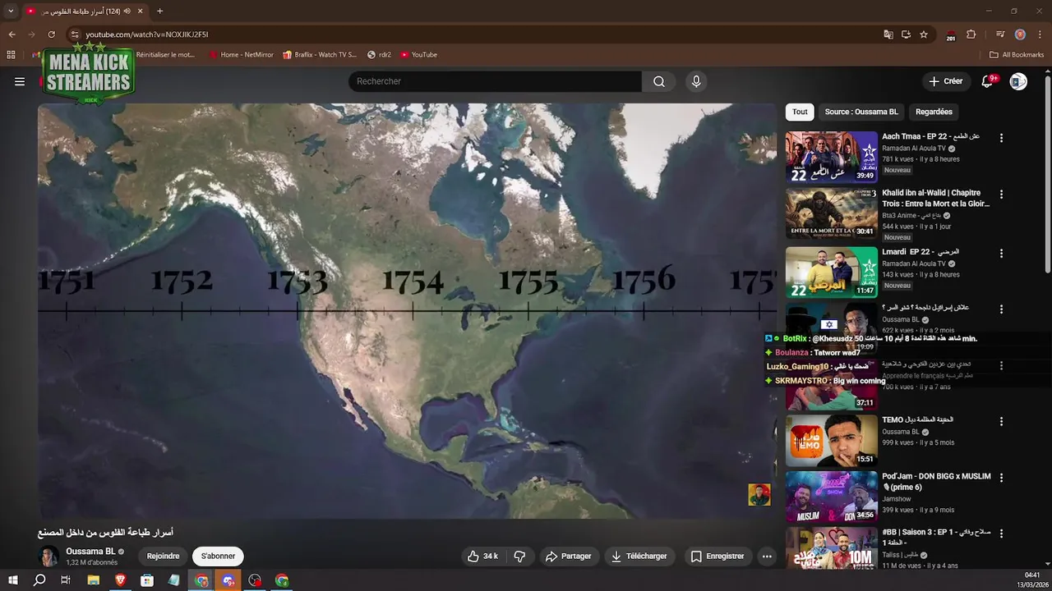
Task: Open Windows taskbar search
Action: click(39, 580)
